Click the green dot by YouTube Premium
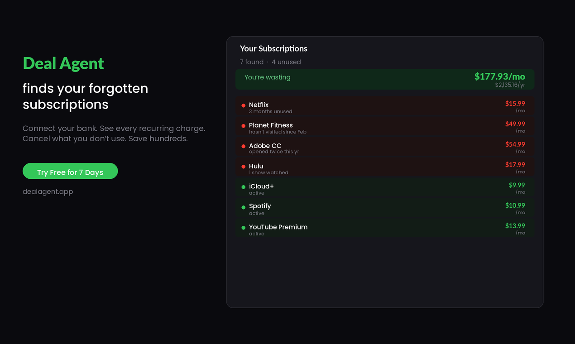The image size is (575, 344). click(x=244, y=228)
